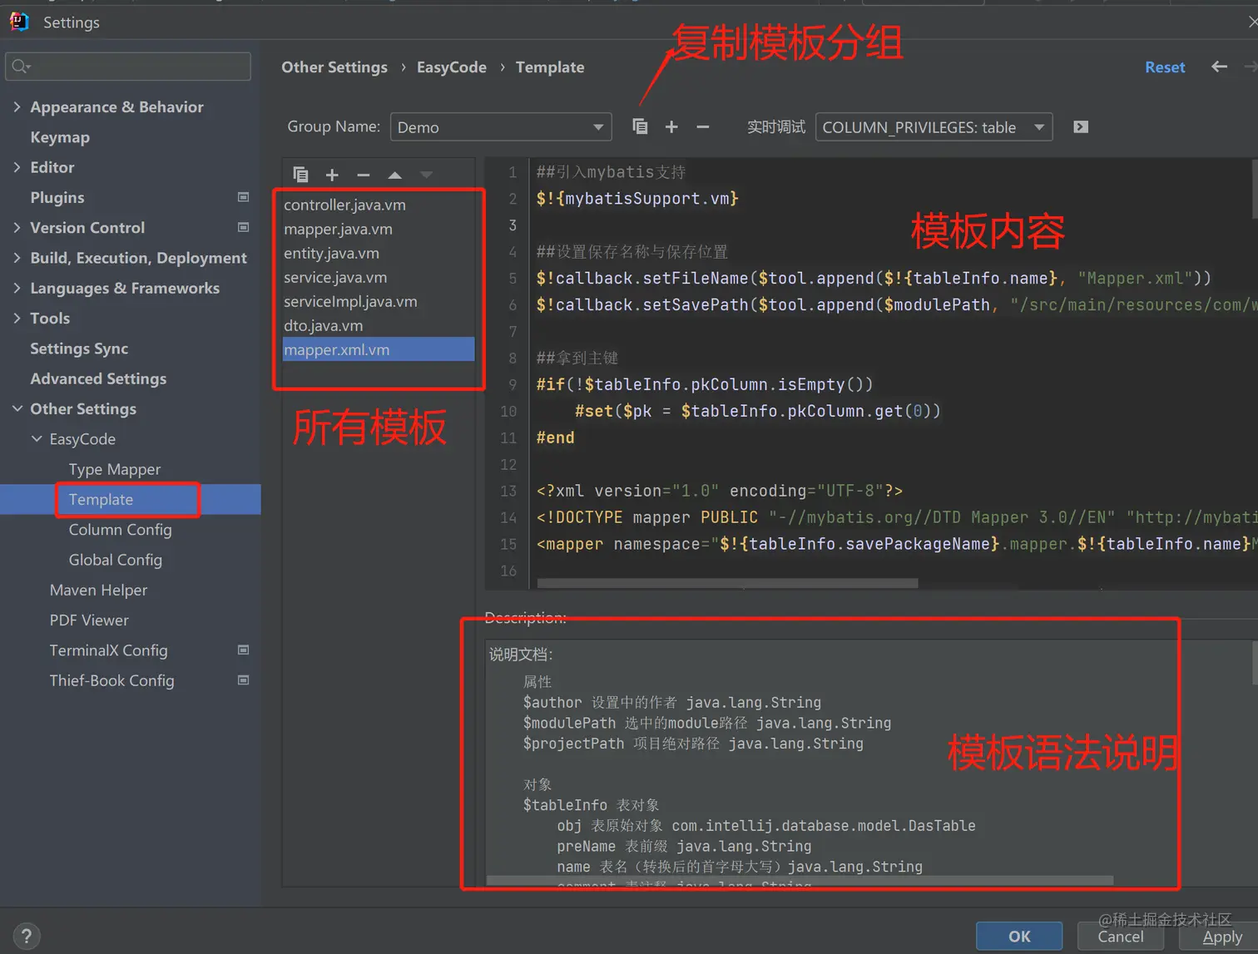Expand the Editor section
The width and height of the screenshot is (1258, 954).
point(17,167)
